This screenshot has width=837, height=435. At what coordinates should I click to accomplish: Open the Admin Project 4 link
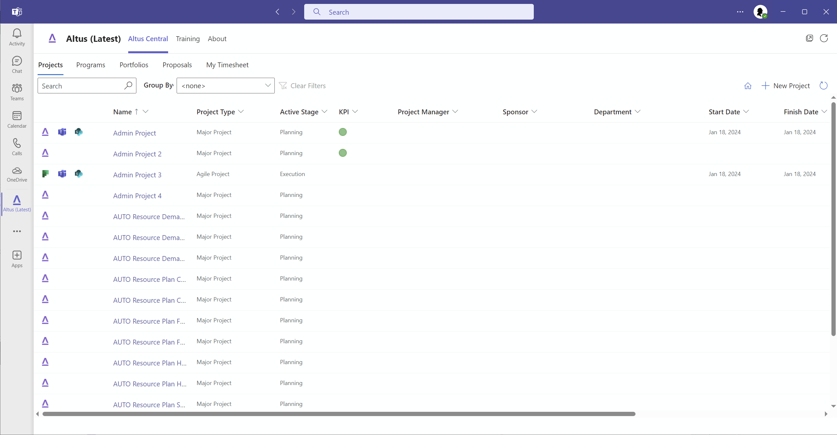tap(137, 196)
